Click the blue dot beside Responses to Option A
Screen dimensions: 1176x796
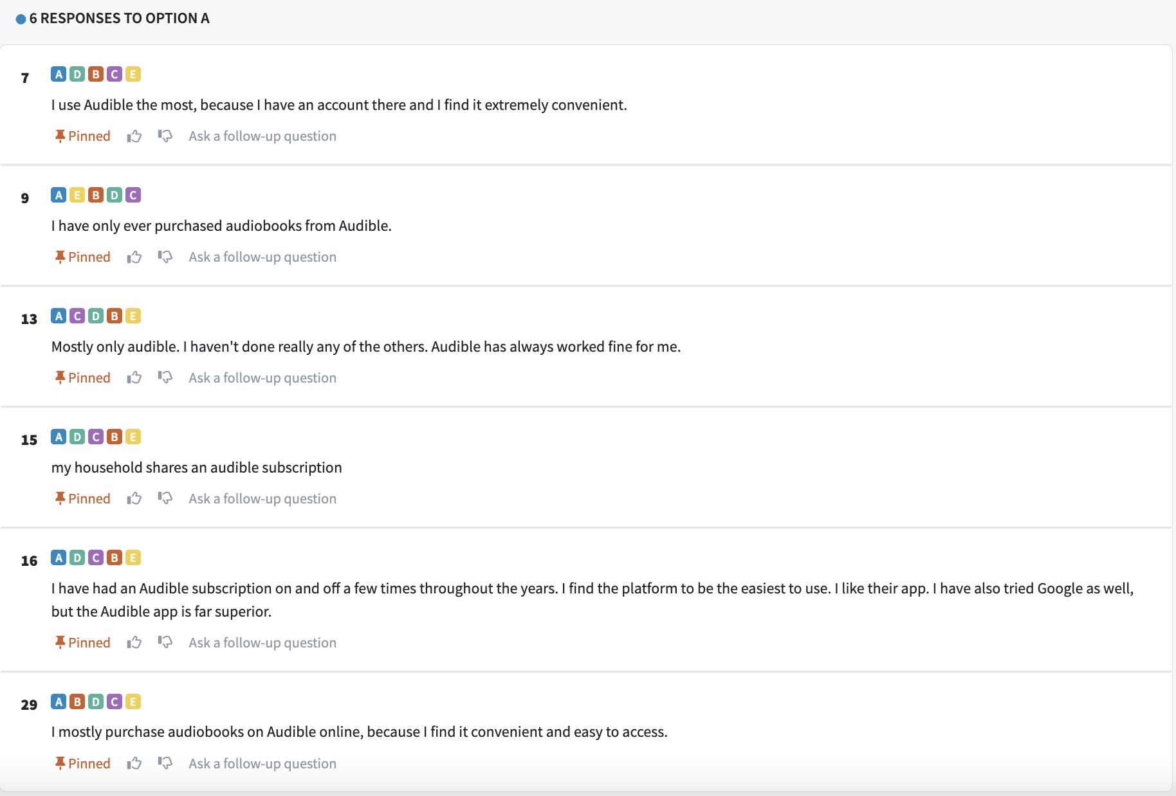[x=21, y=19]
